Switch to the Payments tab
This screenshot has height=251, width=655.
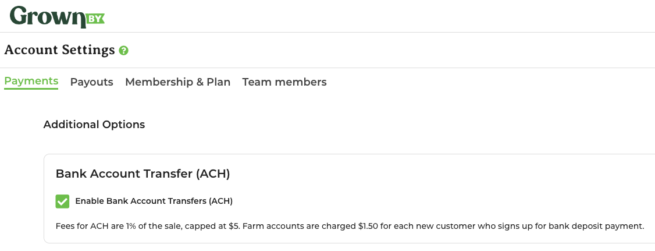31,81
